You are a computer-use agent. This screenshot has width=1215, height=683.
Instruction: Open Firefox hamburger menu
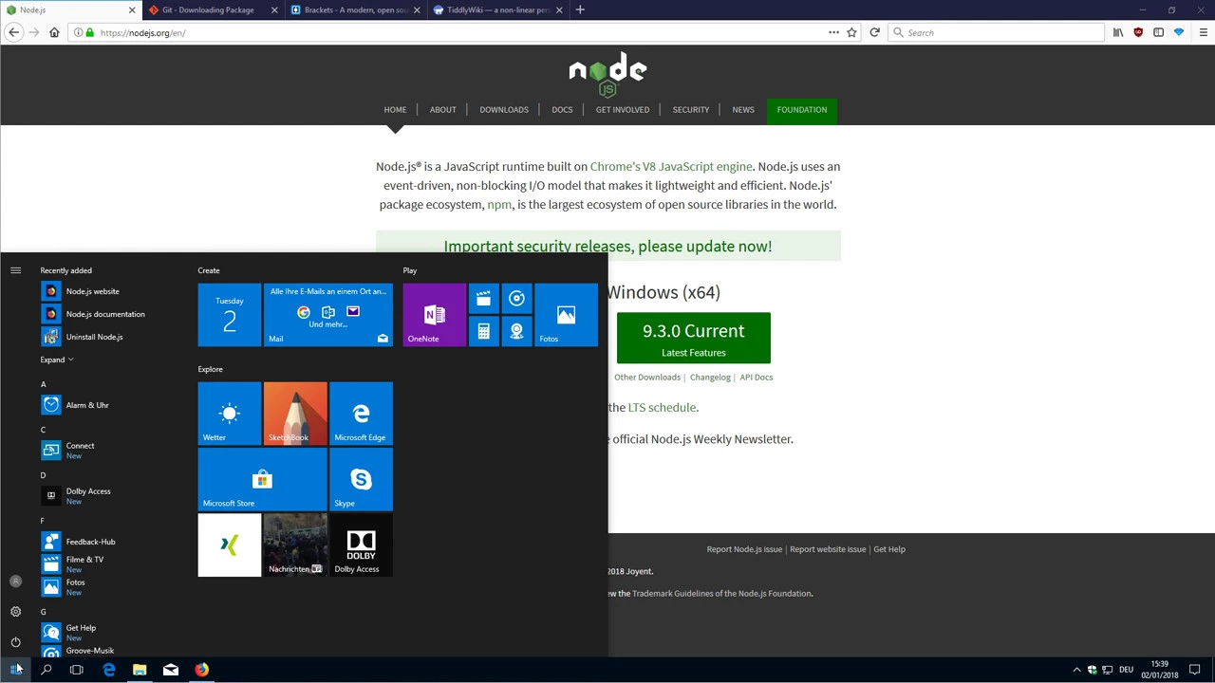point(1203,32)
